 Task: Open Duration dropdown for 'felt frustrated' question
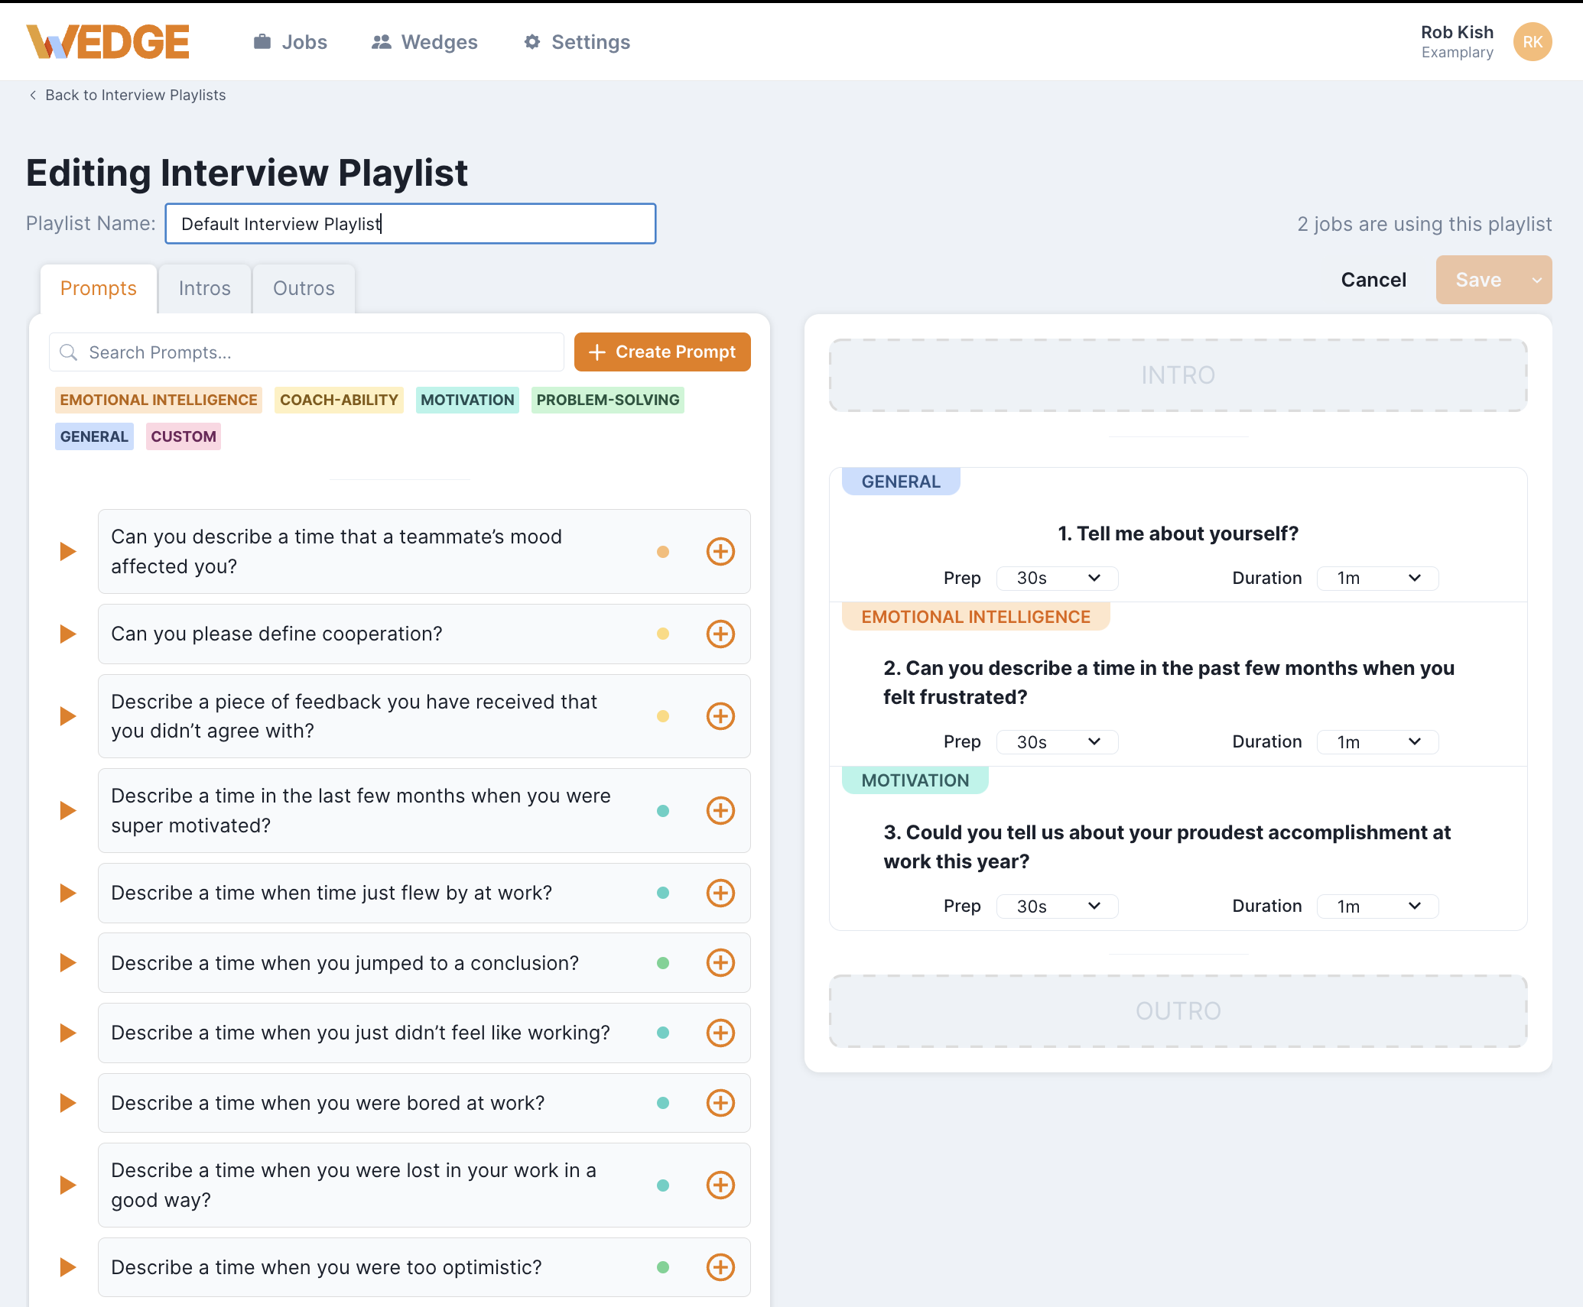pyautogui.click(x=1378, y=742)
